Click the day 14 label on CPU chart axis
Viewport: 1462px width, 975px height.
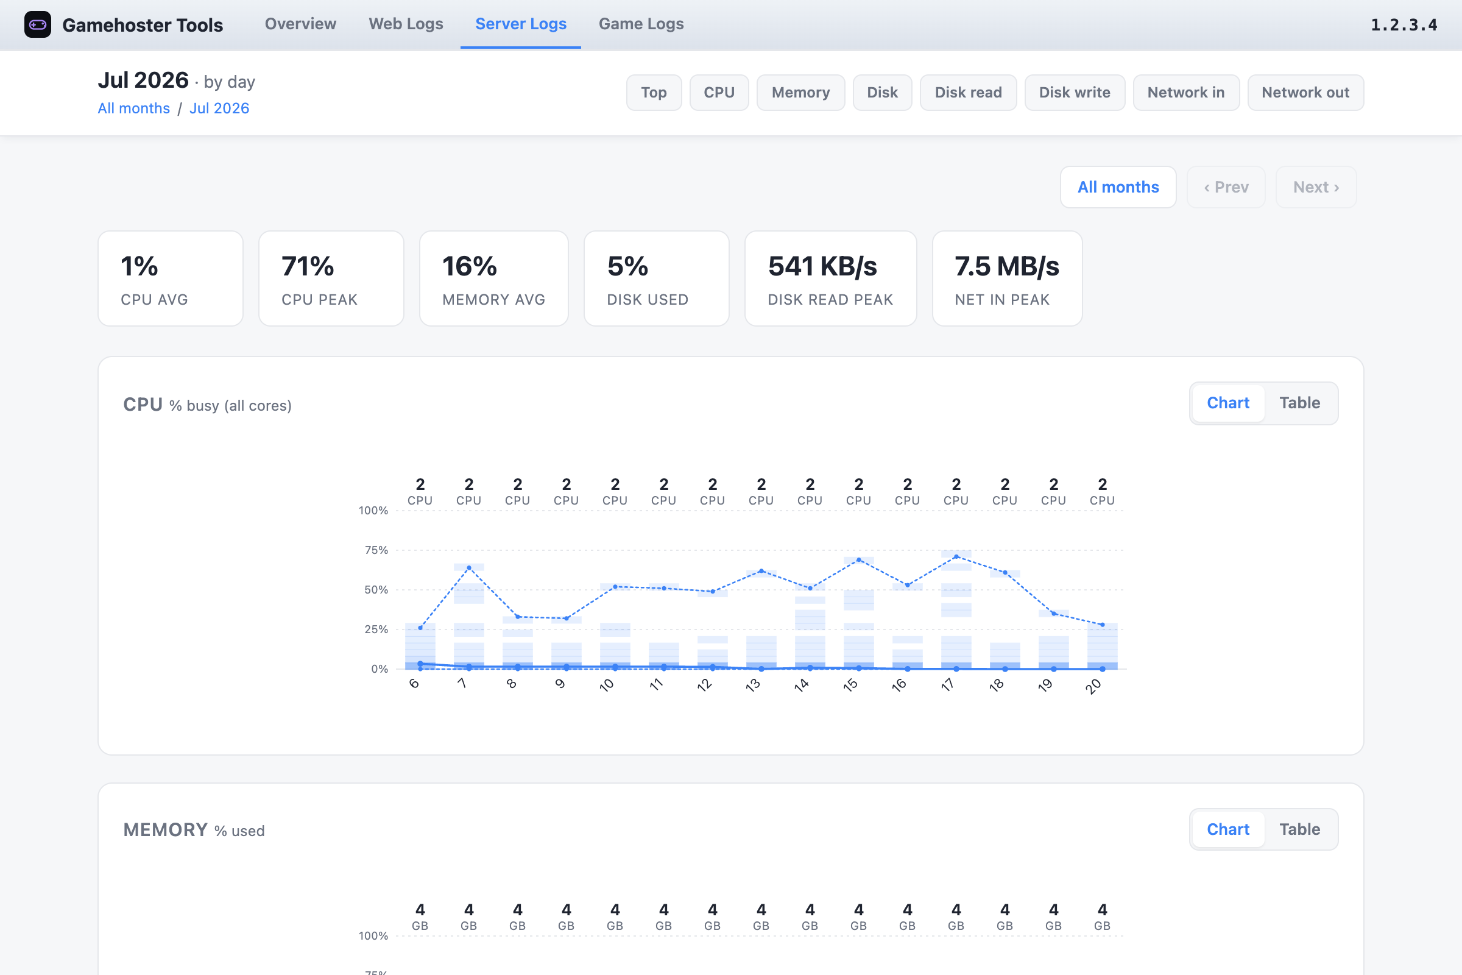pos(802,685)
